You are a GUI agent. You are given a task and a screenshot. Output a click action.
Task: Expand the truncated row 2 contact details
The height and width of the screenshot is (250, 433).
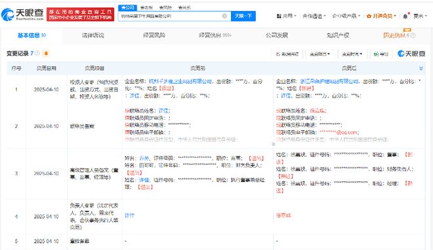tap(273, 144)
